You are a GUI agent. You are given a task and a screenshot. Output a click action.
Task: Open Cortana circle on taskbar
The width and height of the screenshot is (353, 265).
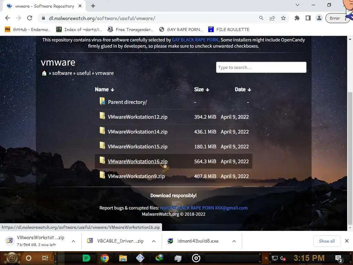29,258
